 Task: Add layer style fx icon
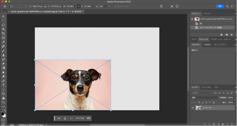pos(209,124)
